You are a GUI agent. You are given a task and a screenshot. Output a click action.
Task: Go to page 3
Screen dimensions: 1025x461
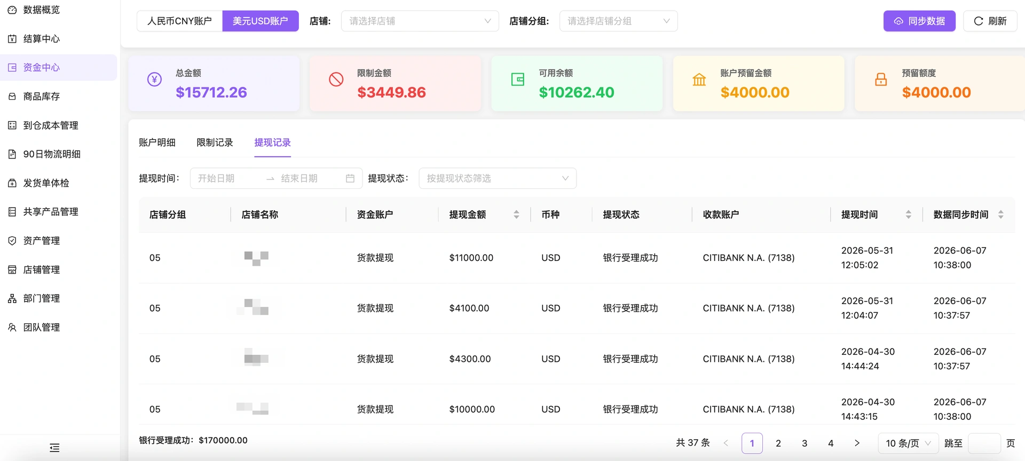click(805, 443)
